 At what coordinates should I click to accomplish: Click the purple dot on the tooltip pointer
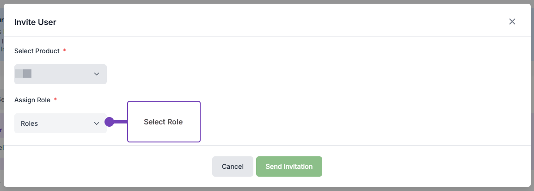[x=110, y=122]
